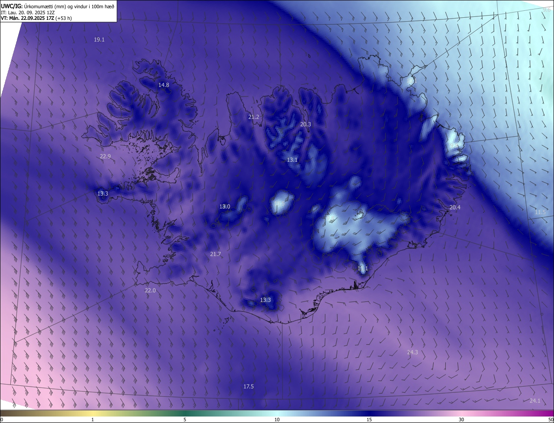Click the 13.1 value label
Image resolution: width=554 pixels, height=423 pixels.
coord(292,160)
